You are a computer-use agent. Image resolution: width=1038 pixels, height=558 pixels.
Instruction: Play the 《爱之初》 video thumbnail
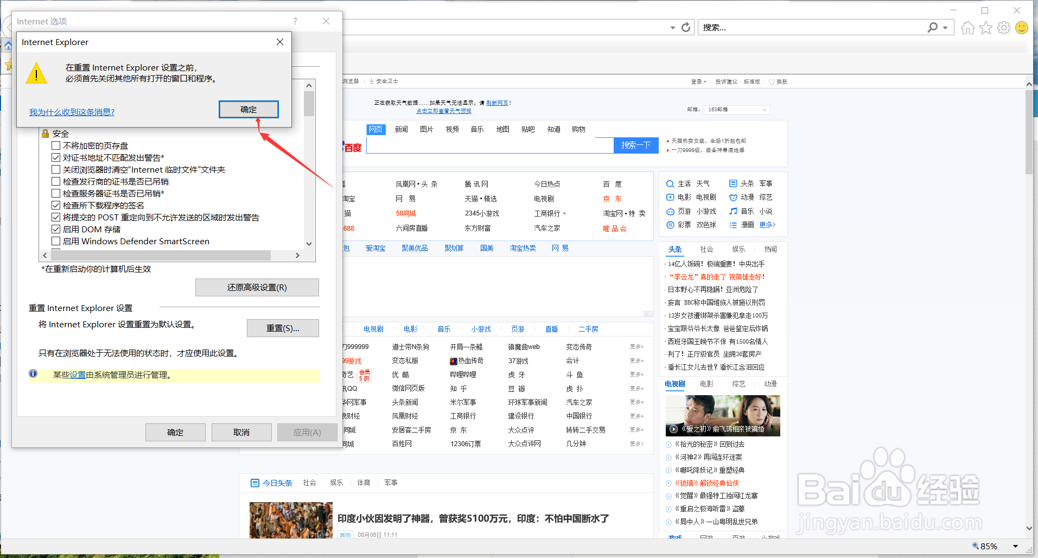click(x=723, y=415)
